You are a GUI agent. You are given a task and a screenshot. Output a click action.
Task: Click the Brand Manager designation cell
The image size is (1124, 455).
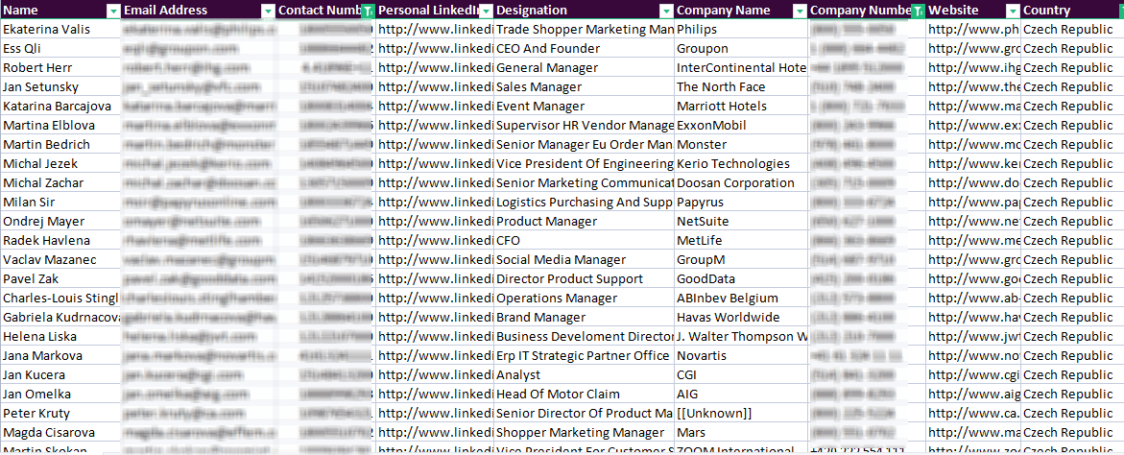coord(585,318)
